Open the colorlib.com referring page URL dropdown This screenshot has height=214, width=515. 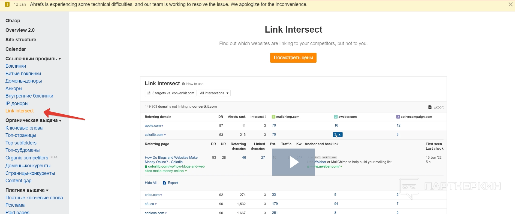[x=186, y=171]
